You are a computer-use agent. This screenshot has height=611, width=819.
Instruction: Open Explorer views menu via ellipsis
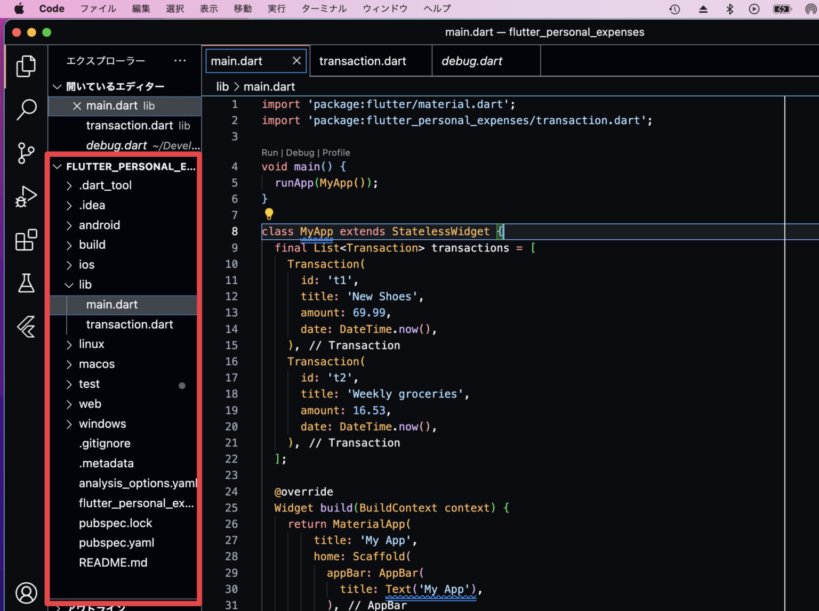(180, 60)
